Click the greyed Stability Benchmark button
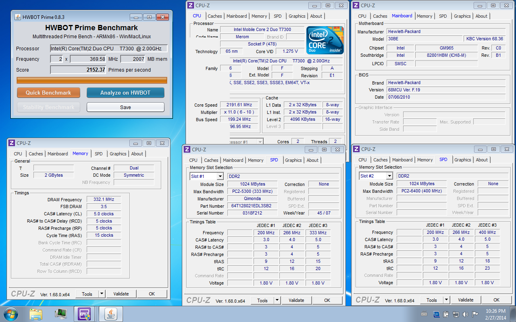 48,107
